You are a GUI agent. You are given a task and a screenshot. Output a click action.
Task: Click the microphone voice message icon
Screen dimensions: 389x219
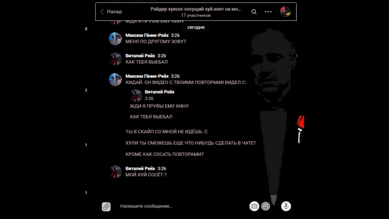click(286, 206)
